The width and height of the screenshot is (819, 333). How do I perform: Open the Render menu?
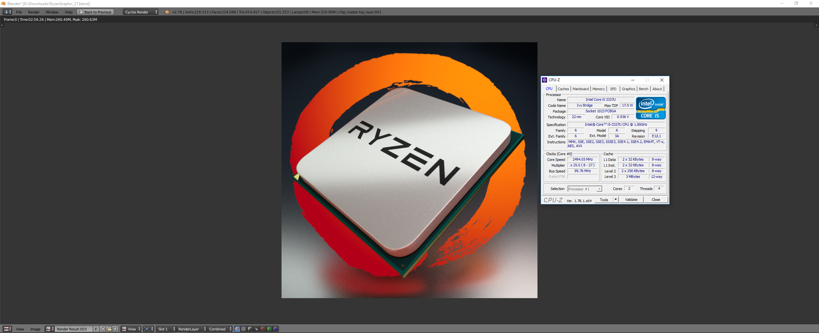34,12
